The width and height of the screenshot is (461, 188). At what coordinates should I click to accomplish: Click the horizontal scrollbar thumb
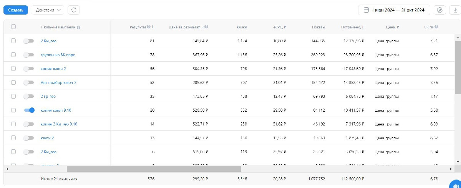pyautogui.click(x=154, y=169)
